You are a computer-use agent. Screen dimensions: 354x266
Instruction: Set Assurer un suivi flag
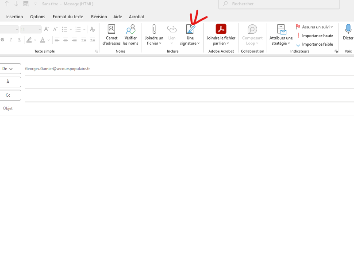314,27
